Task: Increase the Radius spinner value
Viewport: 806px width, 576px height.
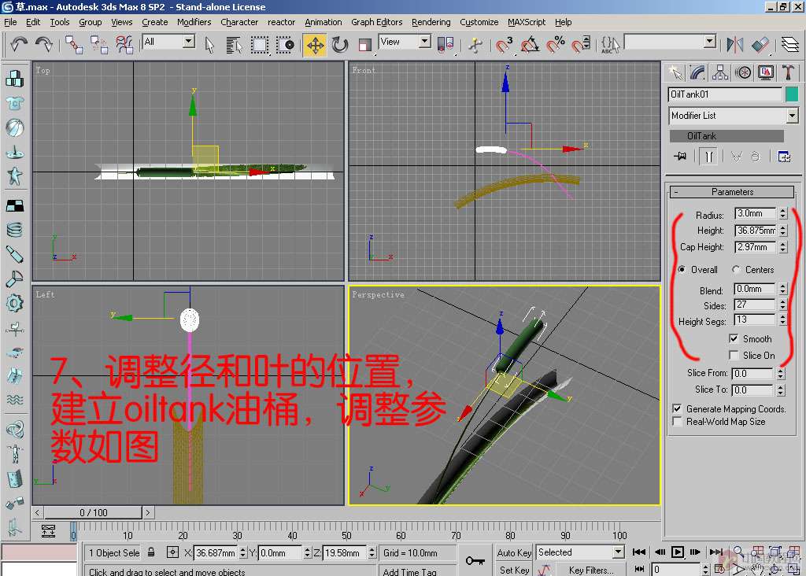Action: pyautogui.click(x=782, y=210)
